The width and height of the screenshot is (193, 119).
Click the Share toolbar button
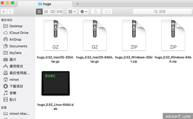95,12
